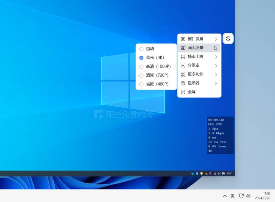Image resolution: width=275 pixels, height=202 pixels.
Task: Open local taskbar clock 17:51 2024/8/26
Action: tap(262, 196)
